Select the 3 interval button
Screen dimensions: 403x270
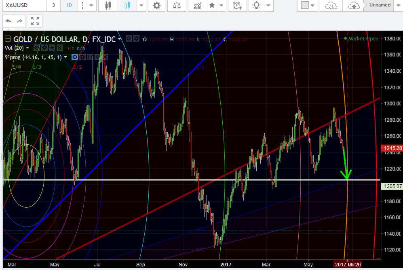pyautogui.click(x=53, y=6)
